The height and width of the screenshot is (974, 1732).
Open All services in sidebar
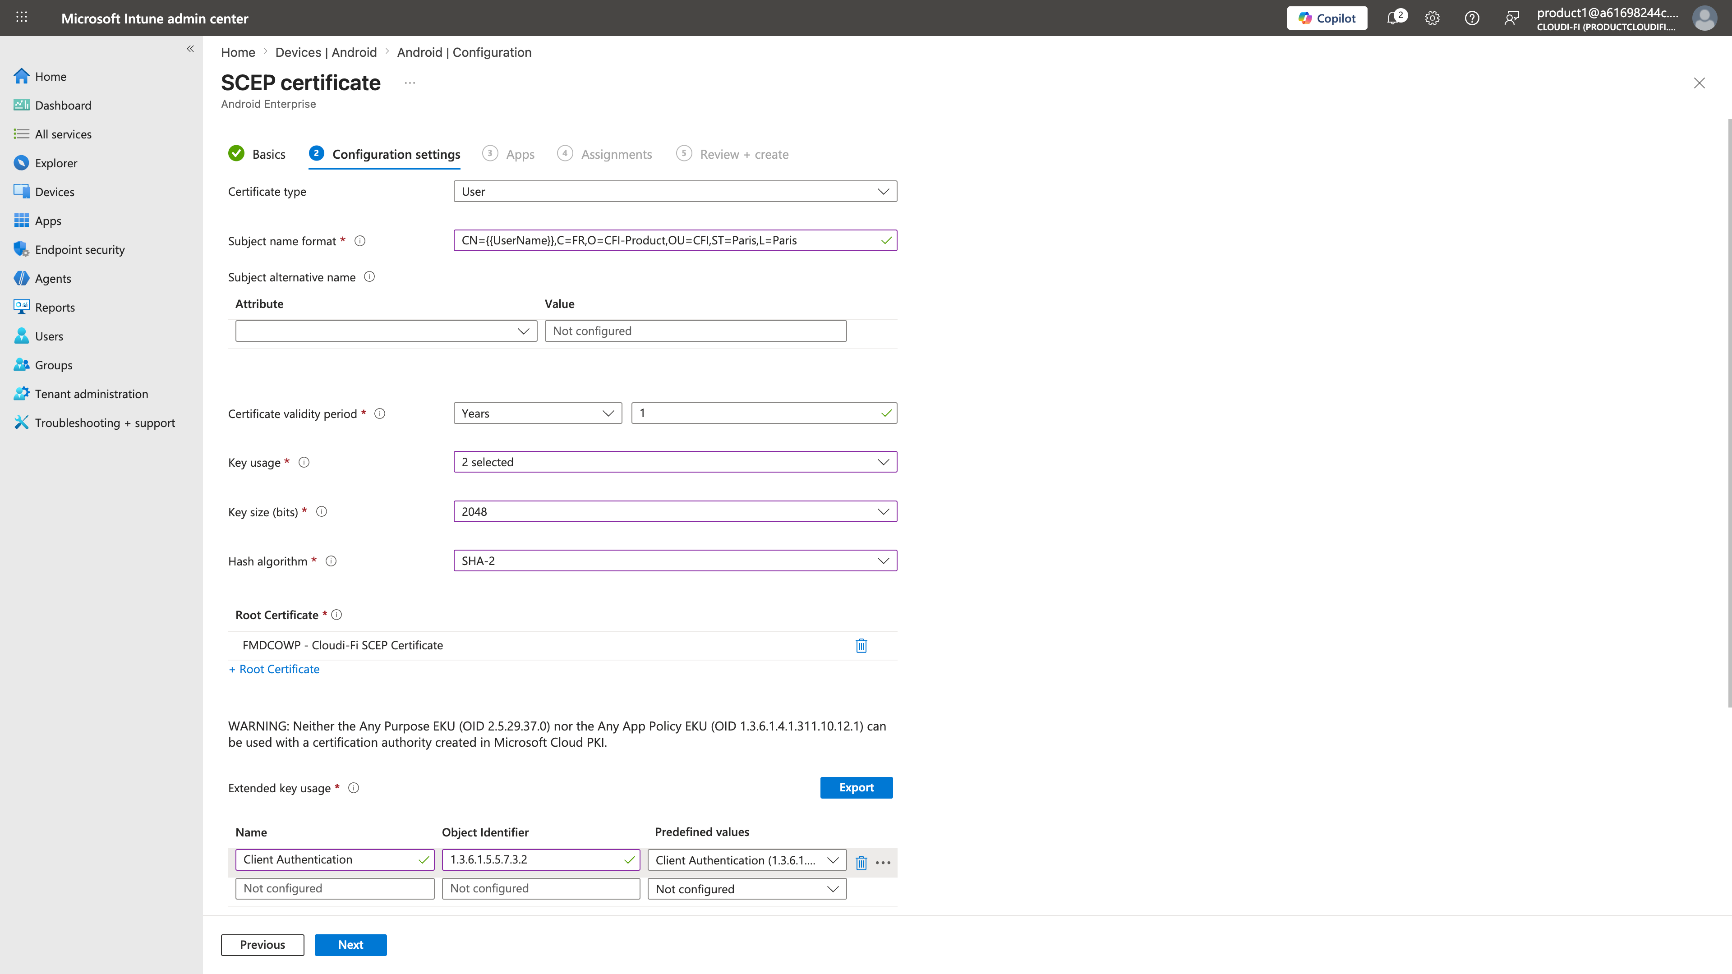[x=52, y=134]
